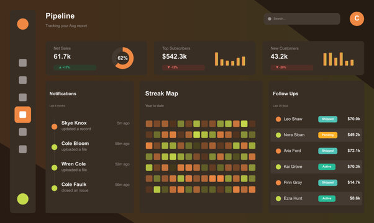The width and height of the screenshot is (374, 223).
Task: Select the Nora Sloan follow-up row
Action: tap(316, 135)
